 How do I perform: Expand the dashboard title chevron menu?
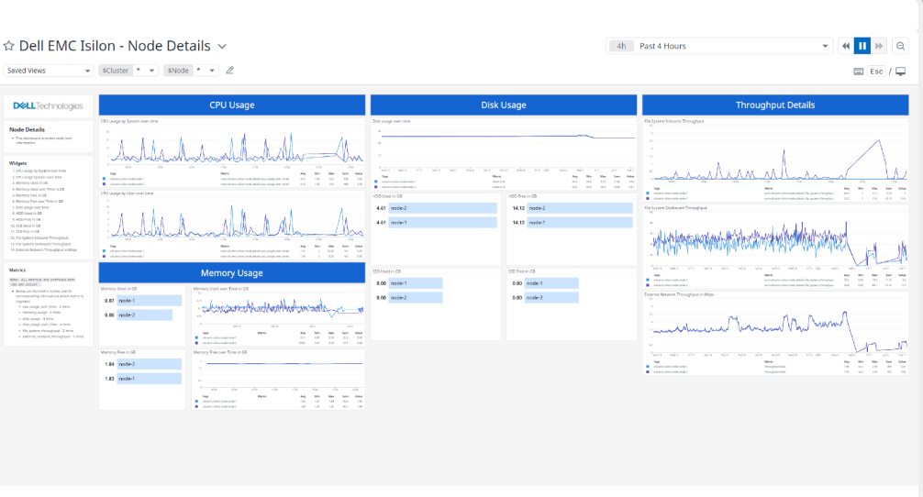point(222,46)
